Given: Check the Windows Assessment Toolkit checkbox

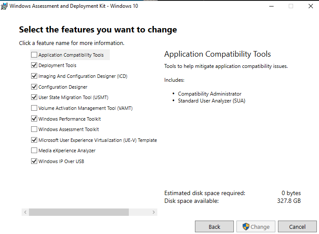Looking at the screenshot, I should 34,129.
